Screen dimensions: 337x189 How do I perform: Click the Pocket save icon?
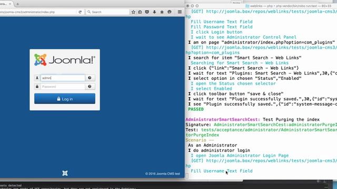point(147,12)
